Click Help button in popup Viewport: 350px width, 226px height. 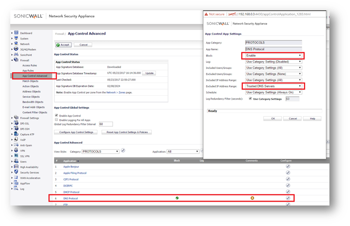point(312,119)
